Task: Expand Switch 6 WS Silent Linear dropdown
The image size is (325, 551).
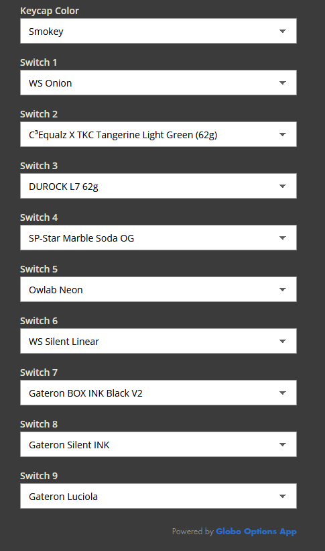Action: click(158, 341)
